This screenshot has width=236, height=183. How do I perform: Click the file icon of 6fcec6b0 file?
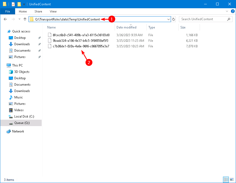point(50,35)
